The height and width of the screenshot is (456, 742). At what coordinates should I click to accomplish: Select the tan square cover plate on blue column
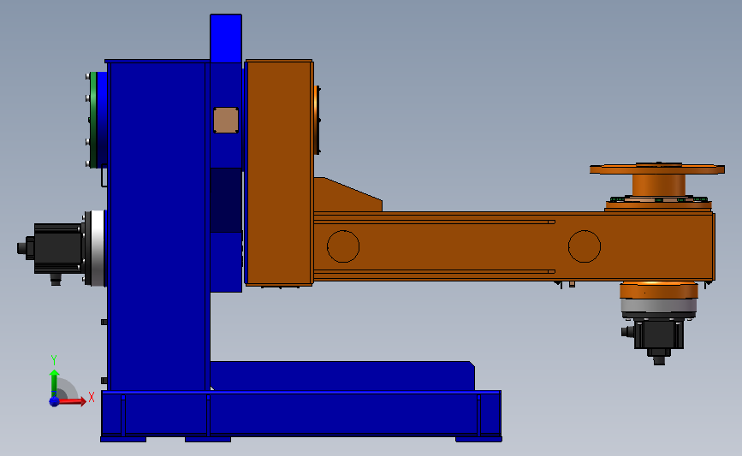click(226, 120)
